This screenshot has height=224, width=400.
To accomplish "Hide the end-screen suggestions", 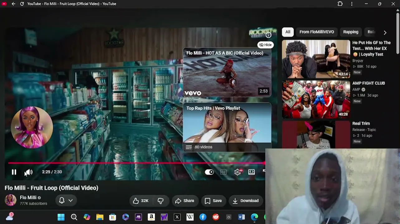I will point(265,45).
